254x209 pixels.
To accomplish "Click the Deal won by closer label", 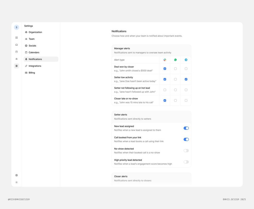I will (124, 67).
